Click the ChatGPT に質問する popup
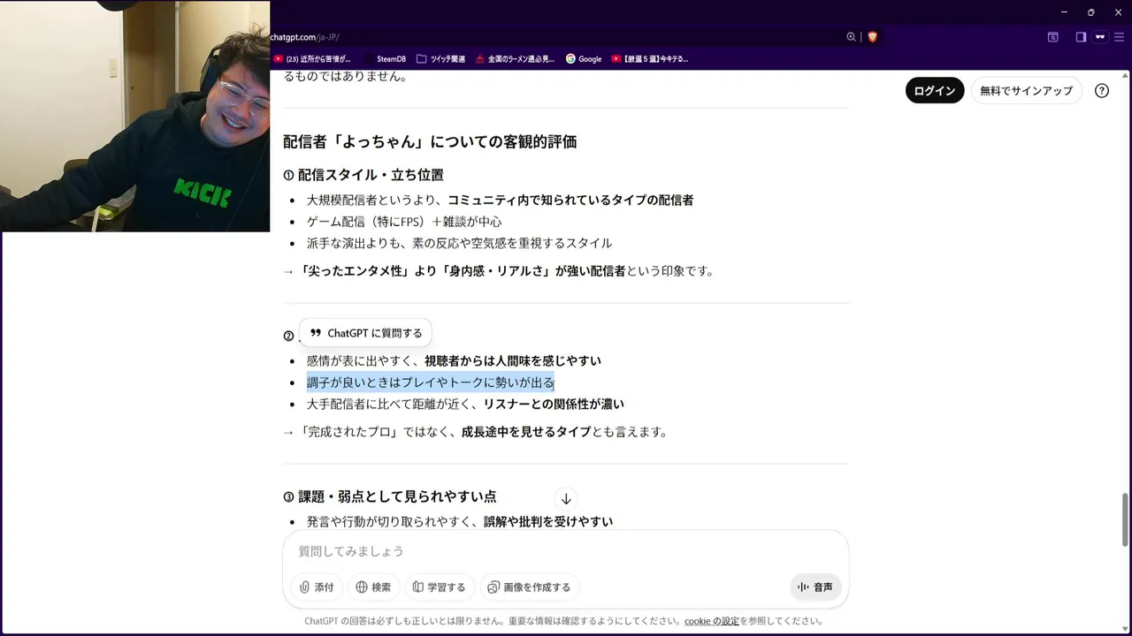 click(x=365, y=333)
